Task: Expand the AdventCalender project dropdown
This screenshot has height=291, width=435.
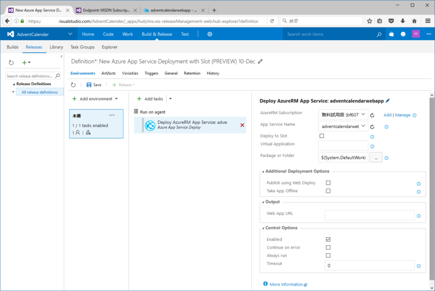Action: point(70,34)
